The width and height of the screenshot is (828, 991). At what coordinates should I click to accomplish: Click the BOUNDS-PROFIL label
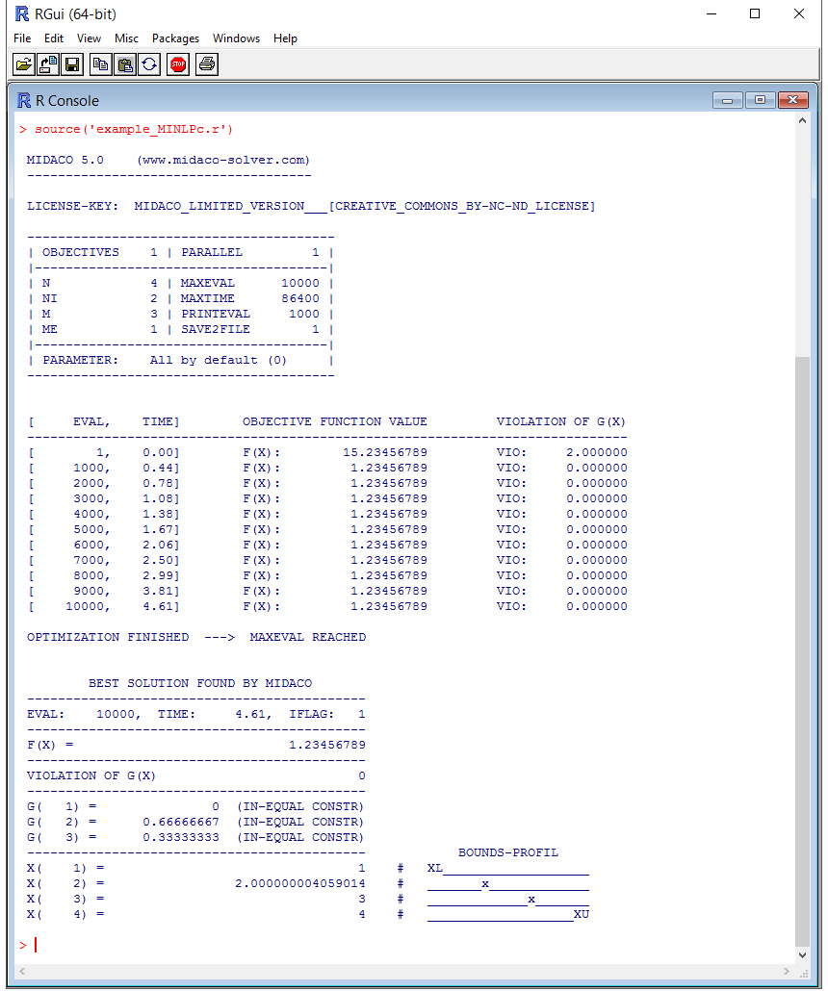click(508, 852)
